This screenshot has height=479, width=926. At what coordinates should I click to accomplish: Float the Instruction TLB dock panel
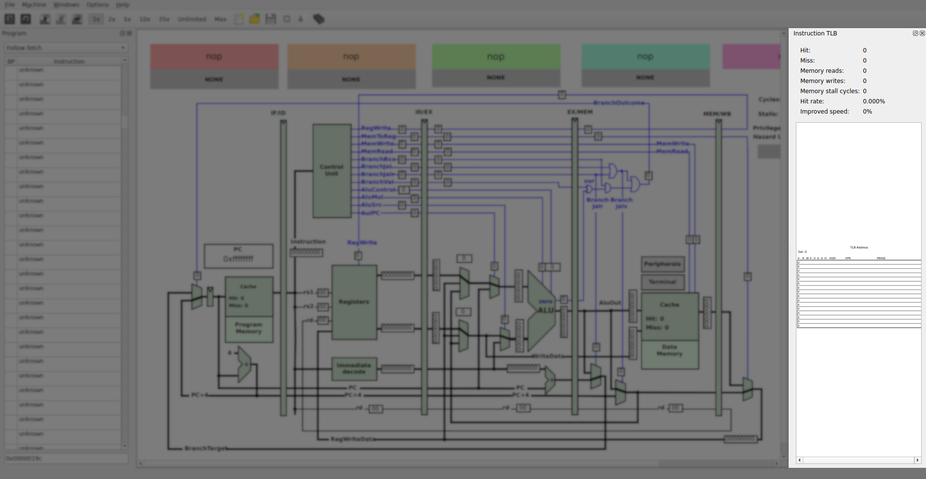click(x=915, y=33)
